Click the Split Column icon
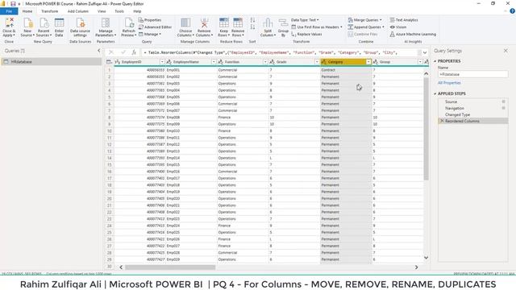Screen dimensions: 516x290 pyautogui.click(x=268, y=23)
